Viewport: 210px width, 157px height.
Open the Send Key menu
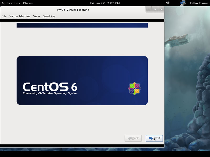tap(49, 16)
